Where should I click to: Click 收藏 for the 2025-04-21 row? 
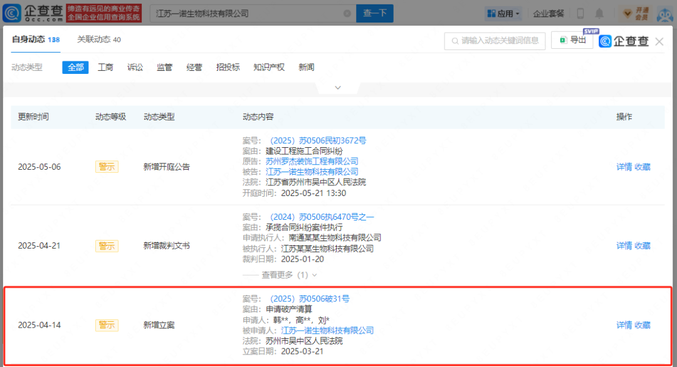(643, 246)
